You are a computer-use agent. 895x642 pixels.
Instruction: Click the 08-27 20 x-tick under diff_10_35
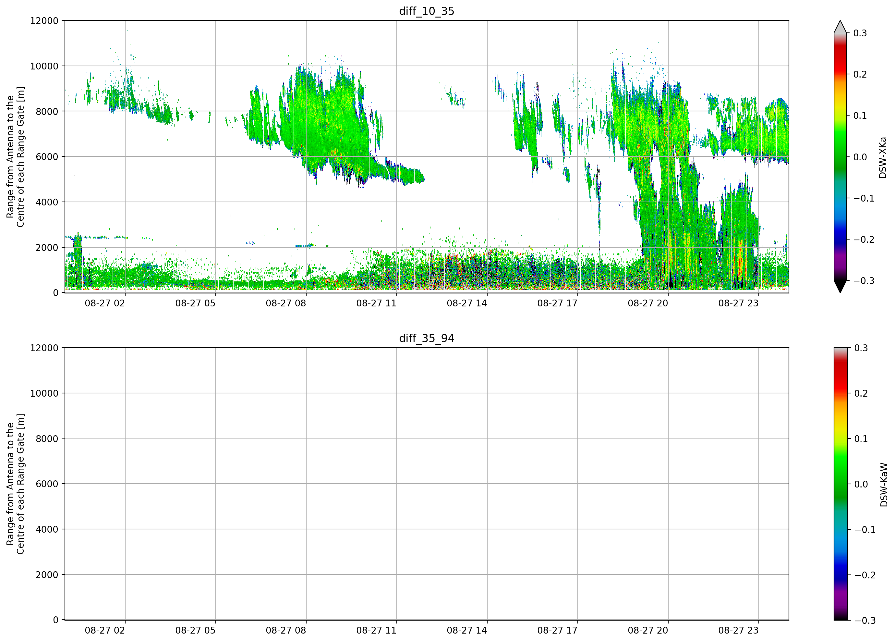coord(648,303)
